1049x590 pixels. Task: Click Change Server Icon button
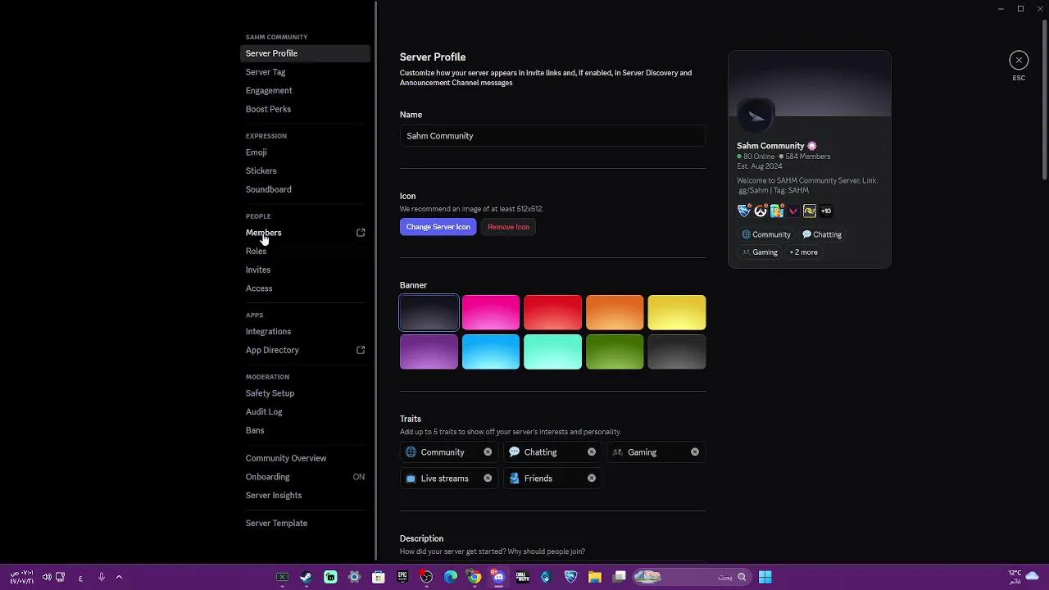point(438,227)
